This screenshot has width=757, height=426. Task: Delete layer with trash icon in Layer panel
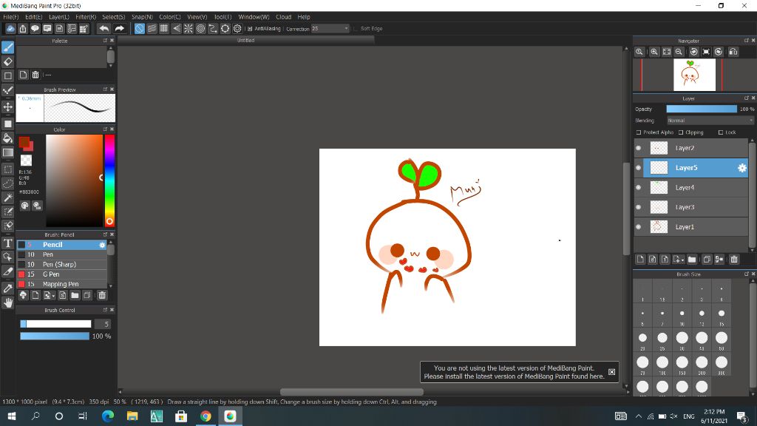coord(734,260)
